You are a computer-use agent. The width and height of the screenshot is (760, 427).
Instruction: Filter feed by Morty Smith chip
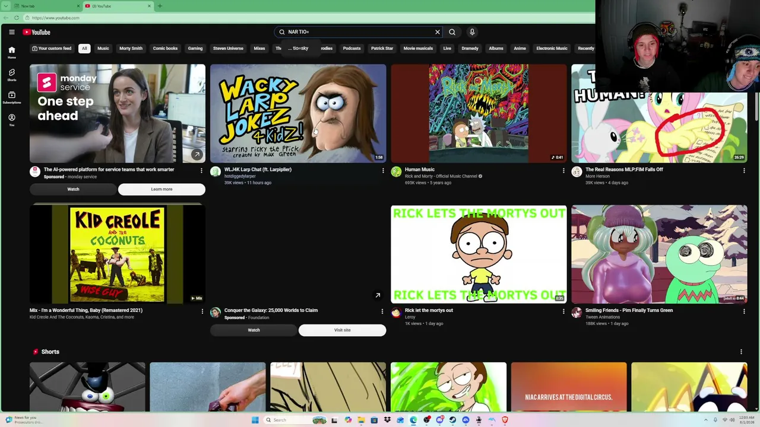coord(131,49)
